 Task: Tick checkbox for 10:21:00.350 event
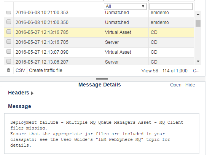coord(9,22)
